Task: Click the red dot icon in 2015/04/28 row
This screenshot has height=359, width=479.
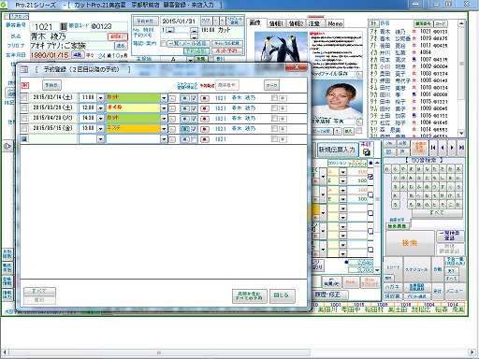Action: click(205, 119)
